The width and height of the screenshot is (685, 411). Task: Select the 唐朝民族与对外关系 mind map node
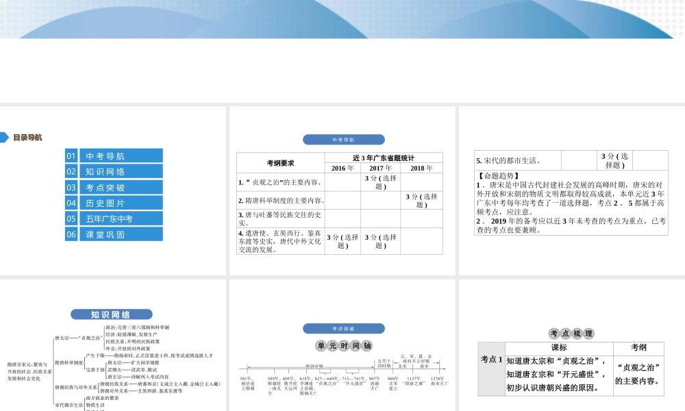pyautogui.click(x=76, y=388)
